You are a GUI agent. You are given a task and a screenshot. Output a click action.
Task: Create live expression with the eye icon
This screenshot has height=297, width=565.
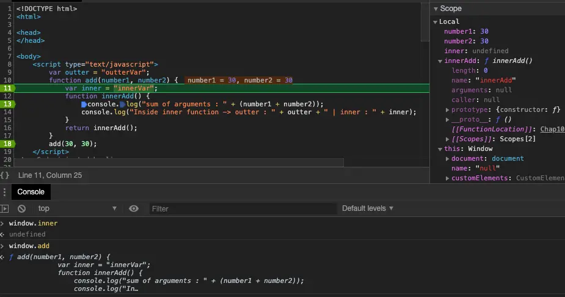[x=134, y=208]
